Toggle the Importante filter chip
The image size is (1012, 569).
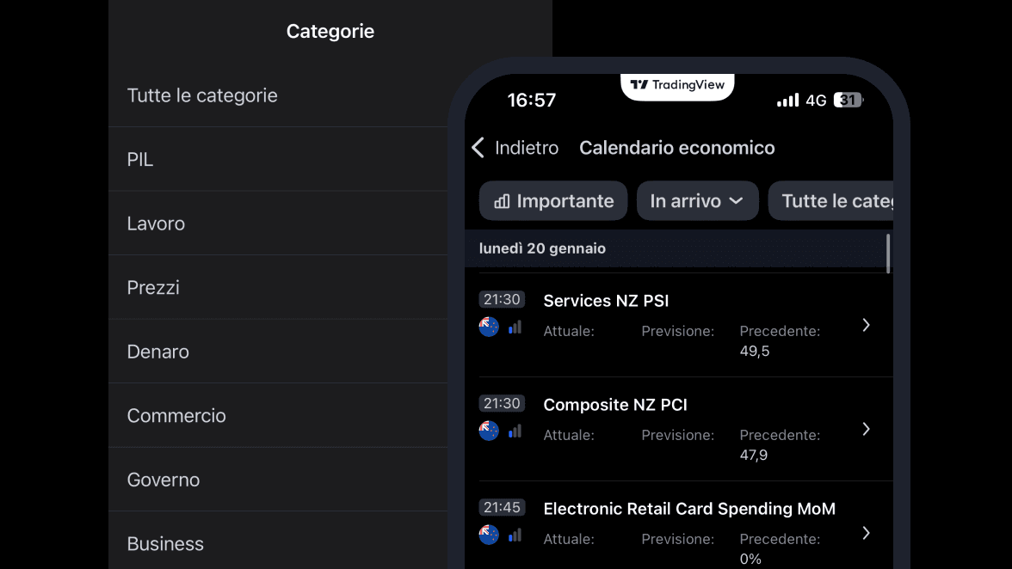click(553, 201)
